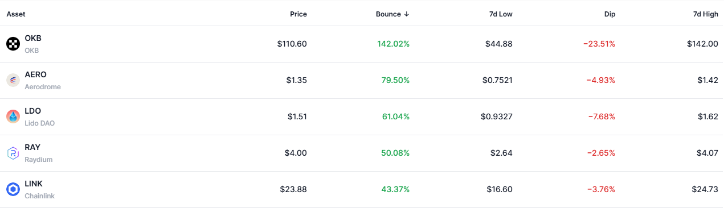Sort table by 7d Low header
The width and height of the screenshot is (724, 208).
500,14
